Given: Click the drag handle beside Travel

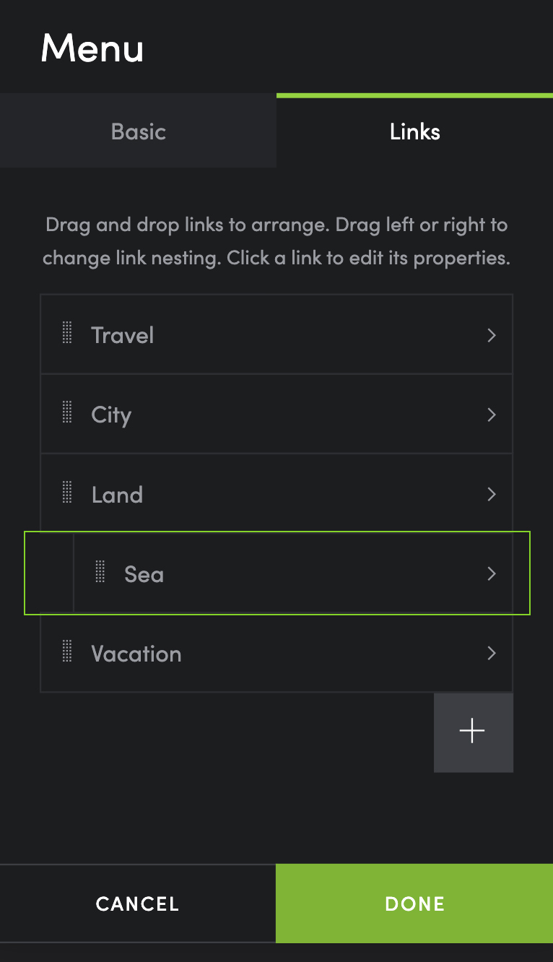Looking at the screenshot, I should click(67, 334).
